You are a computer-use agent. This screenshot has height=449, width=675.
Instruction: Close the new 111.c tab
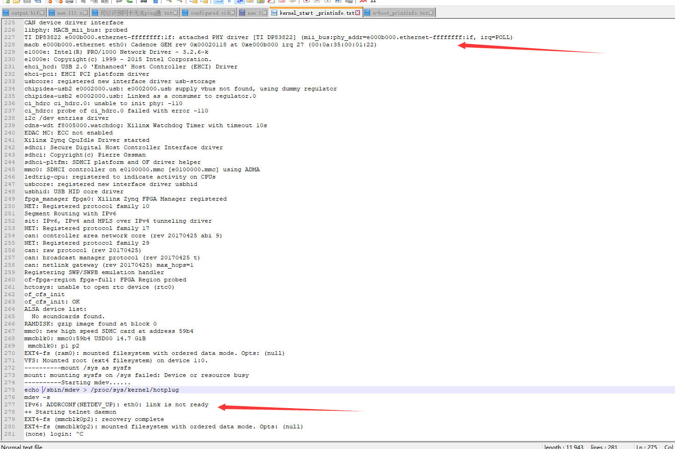tap(85, 13)
